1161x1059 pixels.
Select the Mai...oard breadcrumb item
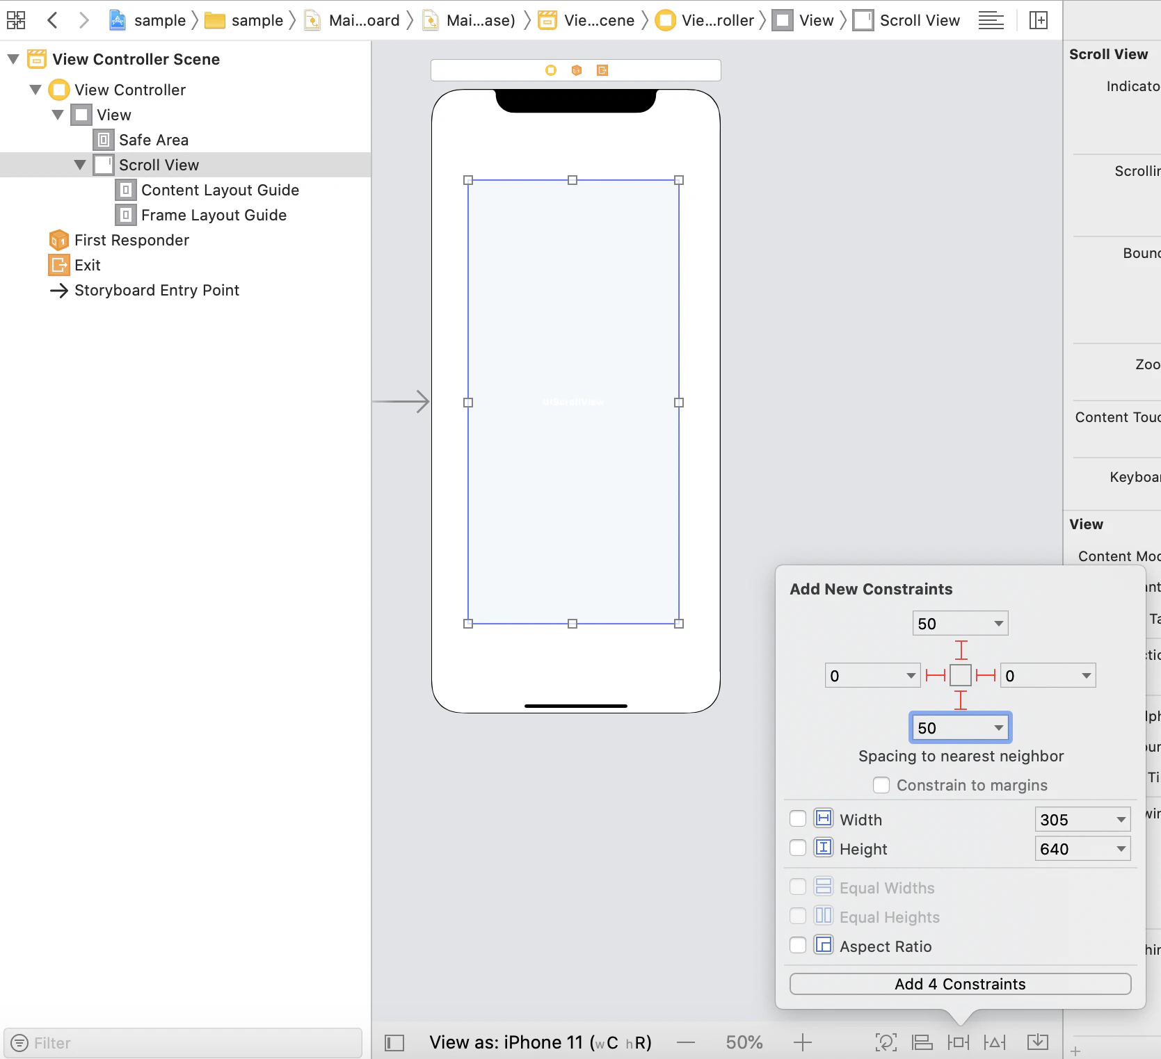(353, 20)
